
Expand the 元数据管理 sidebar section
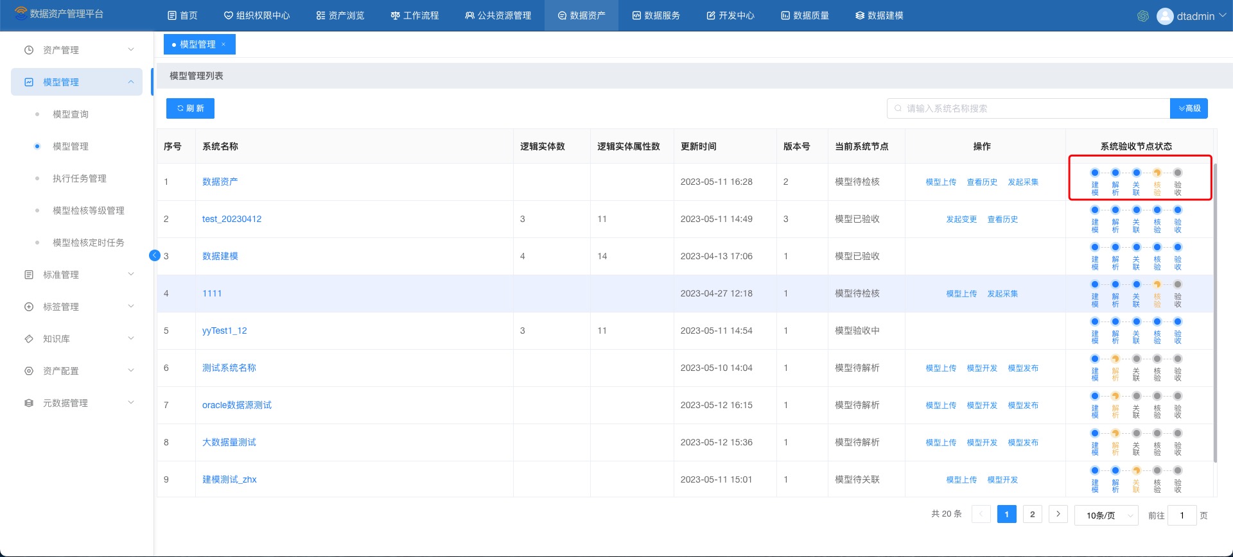(131, 402)
